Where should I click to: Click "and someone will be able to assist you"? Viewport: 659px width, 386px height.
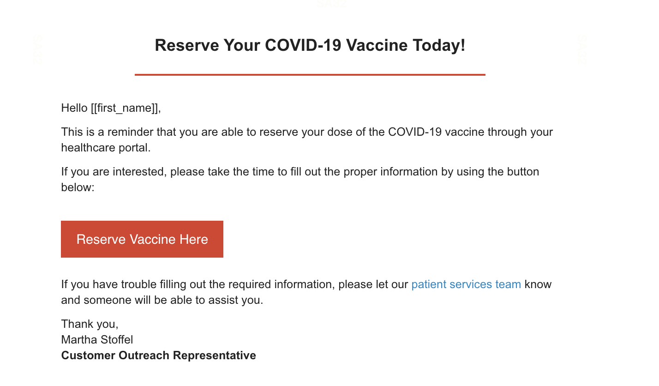click(x=162, y=300)
